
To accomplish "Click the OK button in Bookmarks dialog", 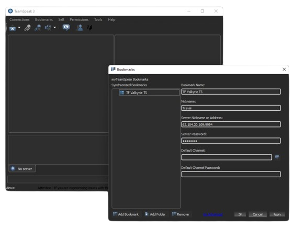I will 240,214.
